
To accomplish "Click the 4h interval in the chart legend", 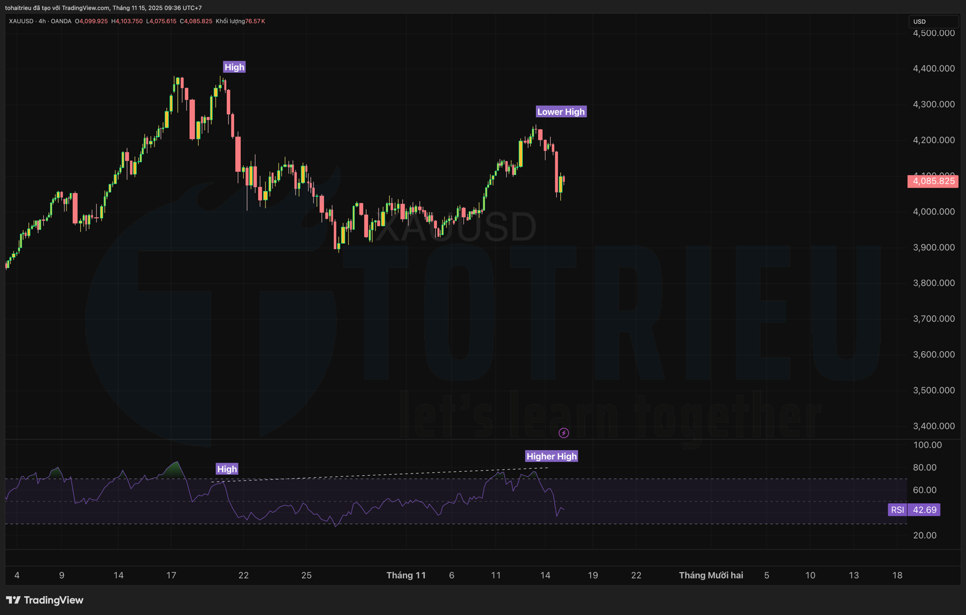I will tap(42, 21).
